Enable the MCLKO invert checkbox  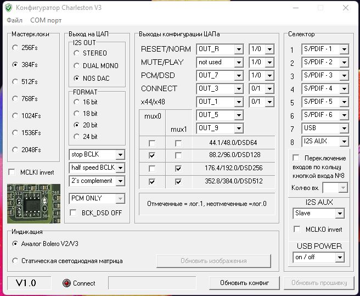click(x=297, y=229)
